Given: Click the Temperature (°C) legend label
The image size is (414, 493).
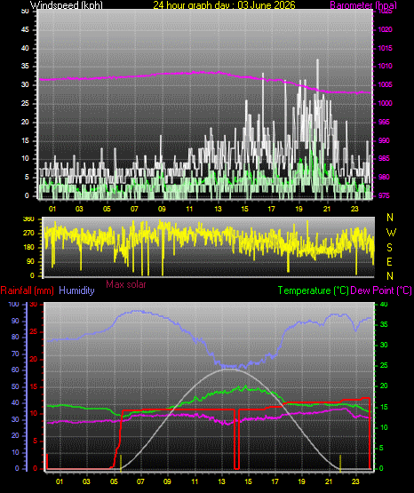Looking at the screenshot, I should 313,290.
